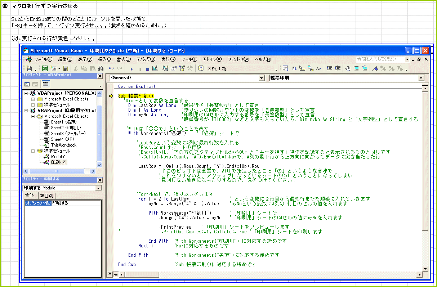Click the Save floppy disk icon
The image size is (437, 287).
point(66,69)
